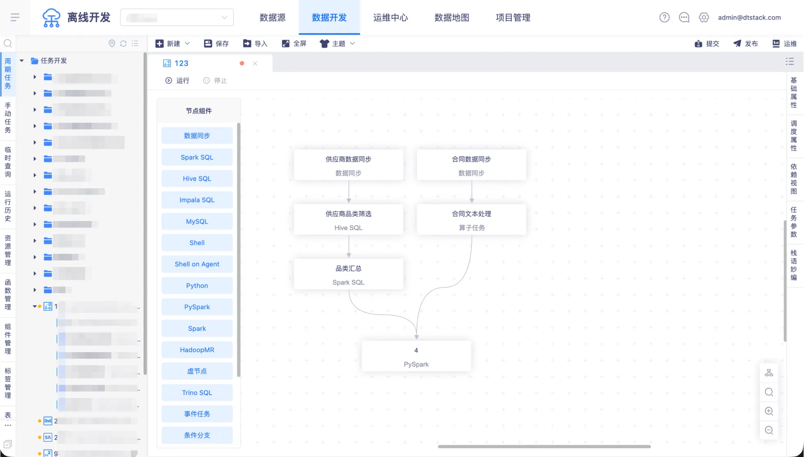Toggle the hamburger menu at top left

tap(15, 17)
